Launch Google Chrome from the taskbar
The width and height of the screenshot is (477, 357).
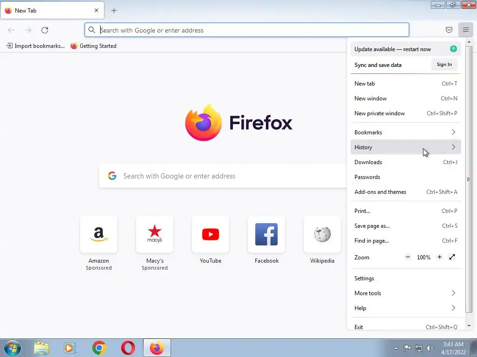tap(99, 348)
